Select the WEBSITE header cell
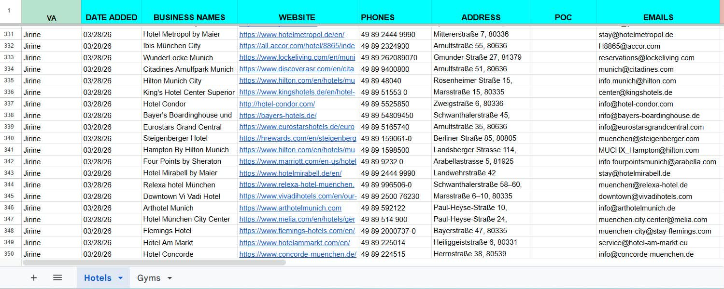Image resolution: width=724 pixels, height=289 pixels. tap(298, 12)
